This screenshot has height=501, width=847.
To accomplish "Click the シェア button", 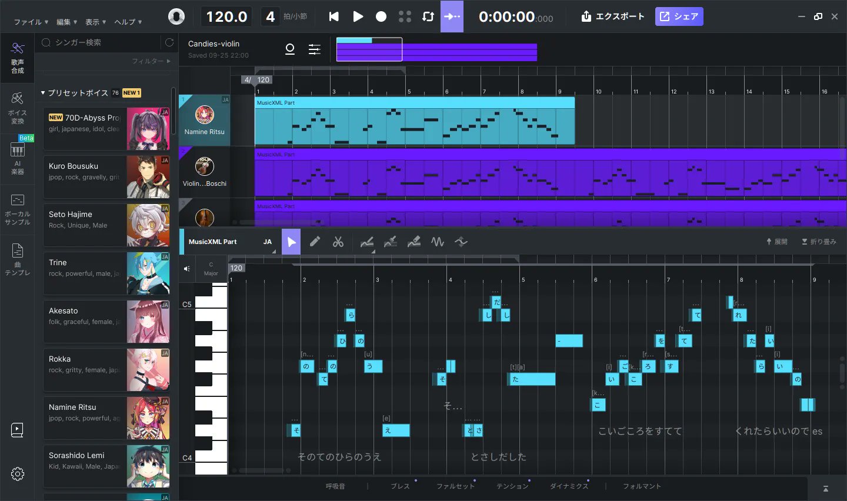I will tap(679, 16).
